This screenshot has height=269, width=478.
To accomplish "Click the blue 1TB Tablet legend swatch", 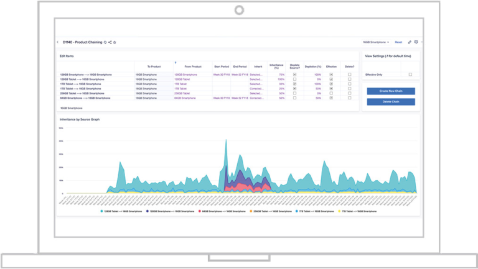I will tap(297, 211).
